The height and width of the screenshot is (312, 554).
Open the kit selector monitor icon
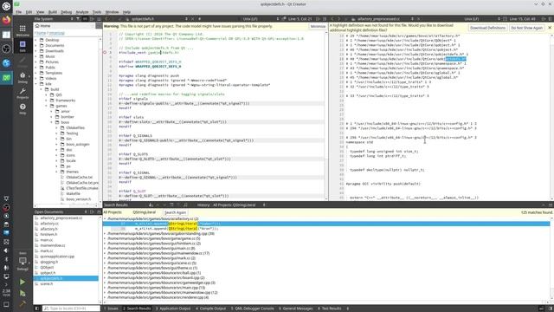click(x=23, y=261)
